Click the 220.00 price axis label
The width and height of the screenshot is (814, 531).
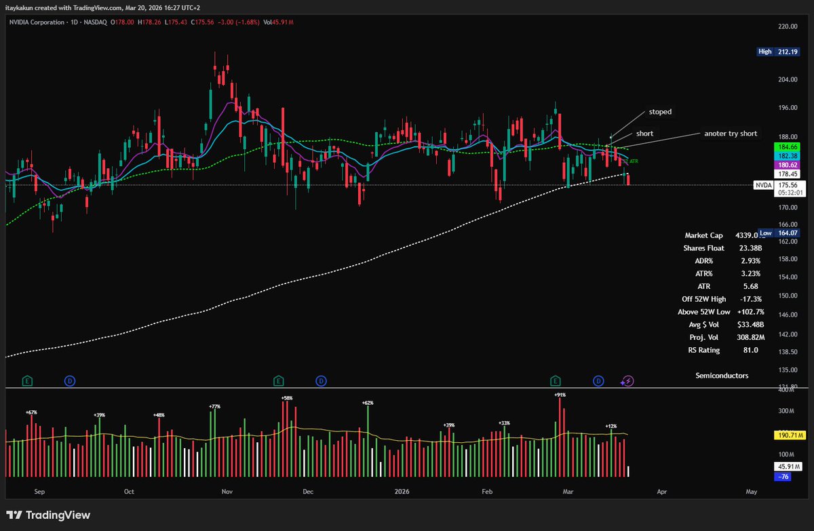788,26
